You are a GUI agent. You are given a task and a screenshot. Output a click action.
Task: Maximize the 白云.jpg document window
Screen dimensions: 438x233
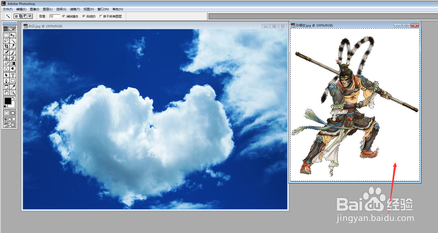click(x=274, y=26)
